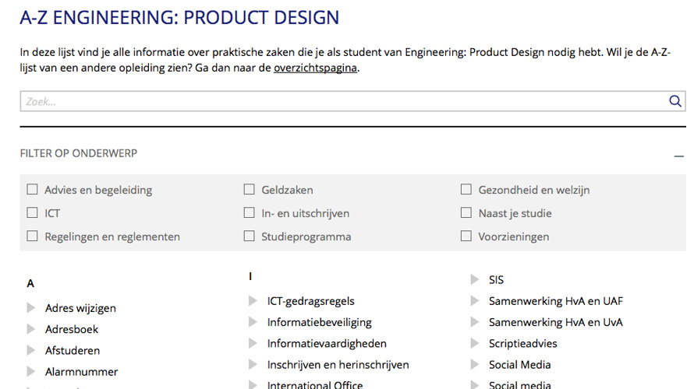Open the Alarmnummer entry
This screenshot has width=694, height=389.
(81, 372)
